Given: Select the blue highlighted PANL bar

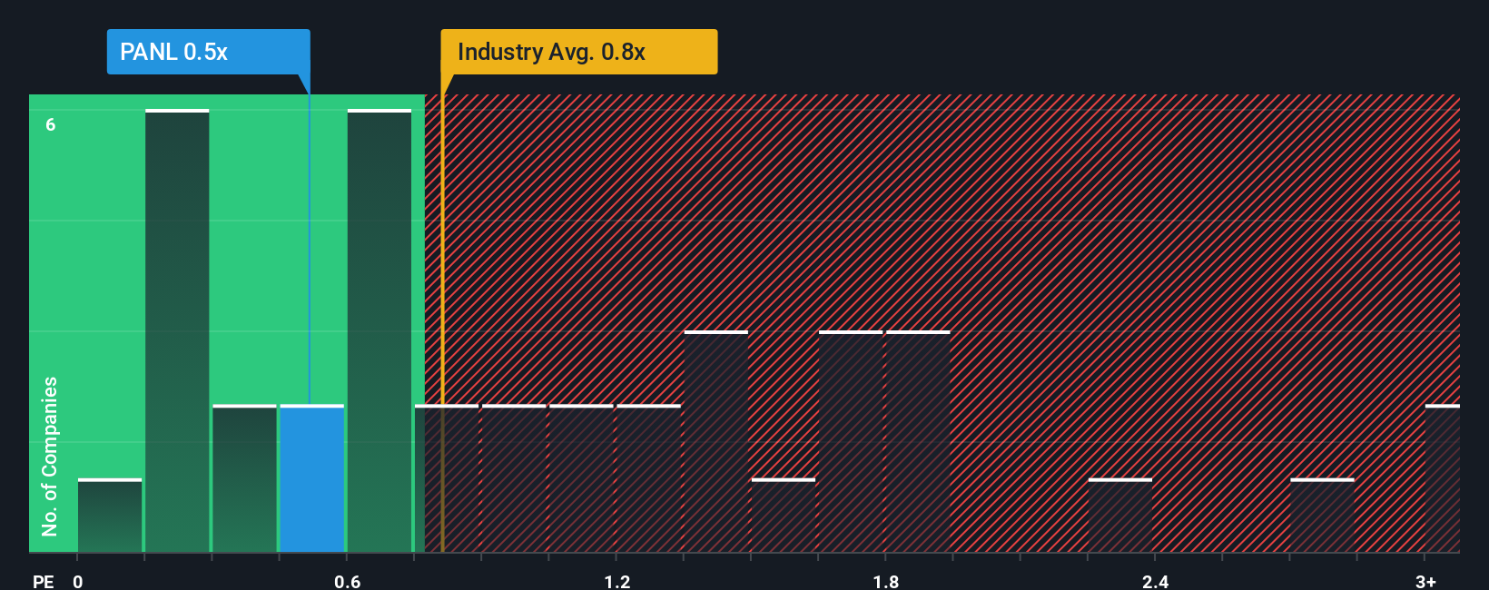Looking at the screenshot, I should [312, 478].
